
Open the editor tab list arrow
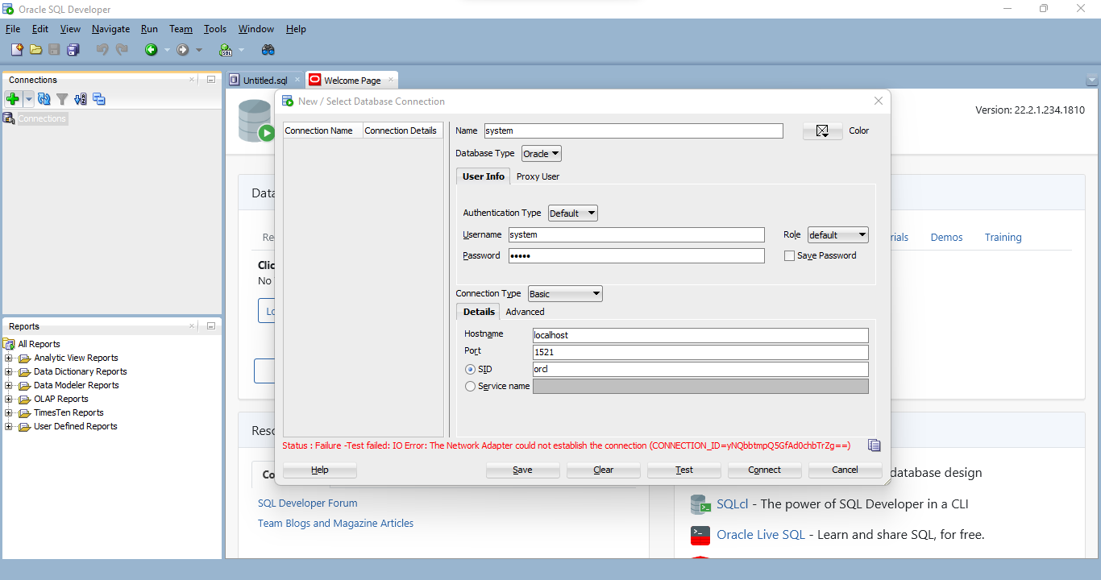pyautogui.click(x=1092, y=80)
